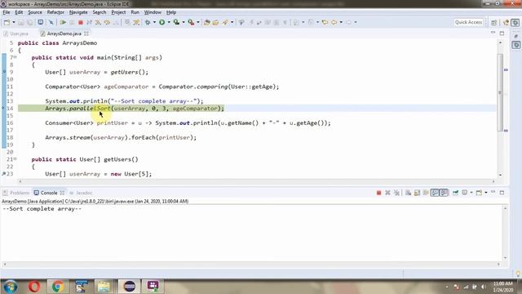The width and height of the screenshot is (522, 294).
Task: Open the Project menu
Action: (x=118, y=12)
